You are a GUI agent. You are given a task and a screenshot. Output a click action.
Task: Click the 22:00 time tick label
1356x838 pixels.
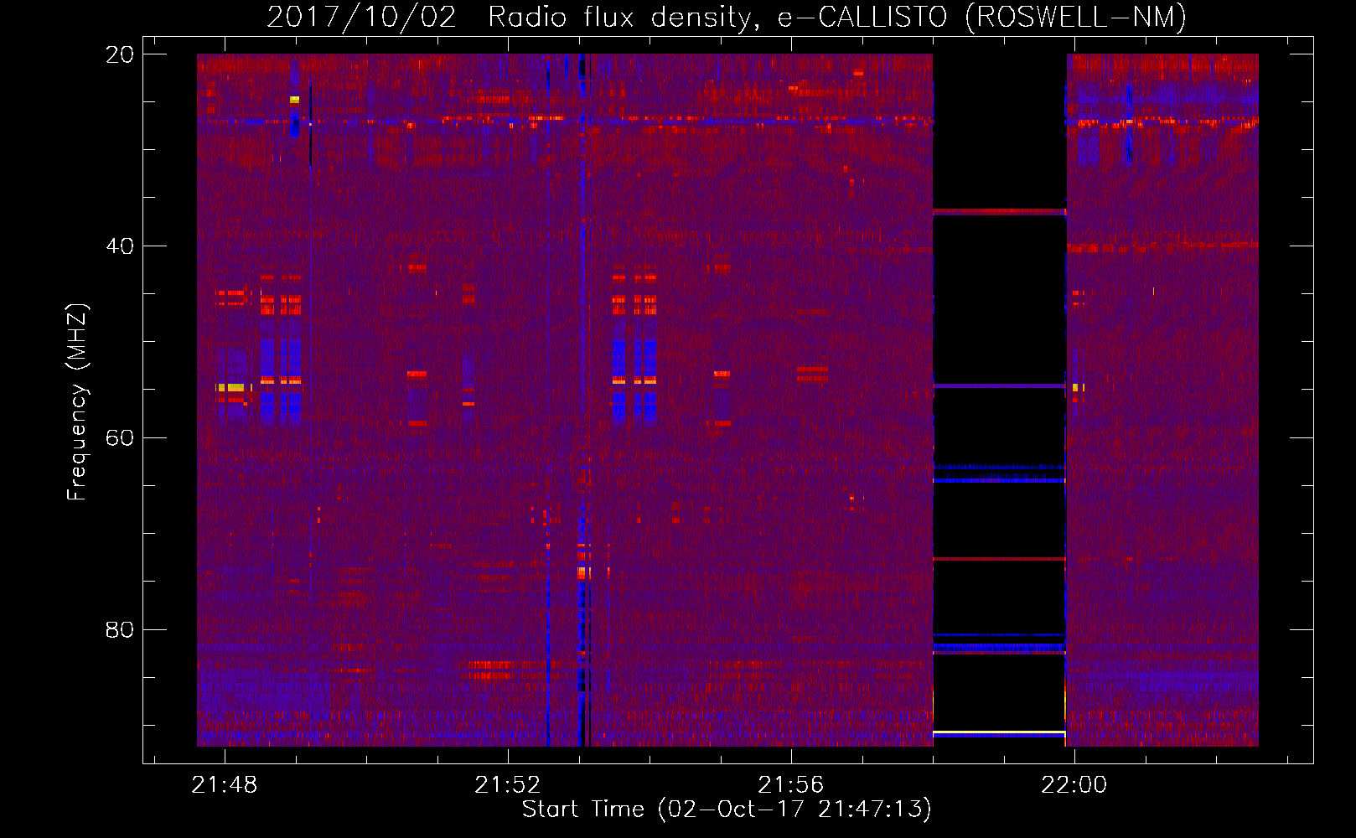pyautogui.click(x=1074, y=784)
